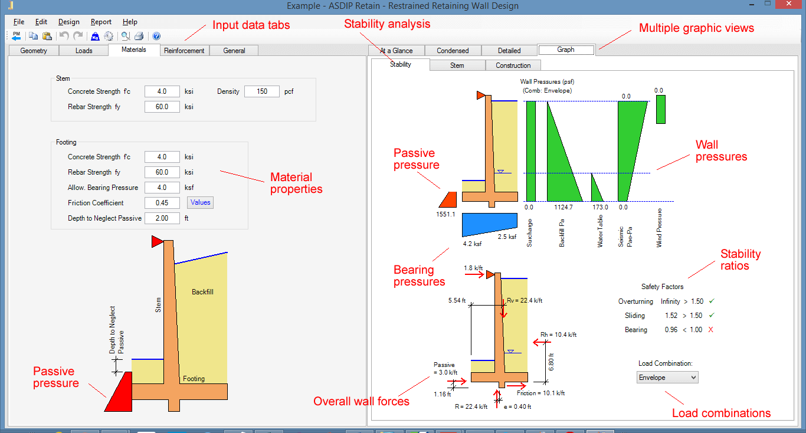Image resolution: width=806 pixels, height=433 pixels.
Task: Click the 'Backfill' label in wall diagram
Action: [x=204, y=291]
